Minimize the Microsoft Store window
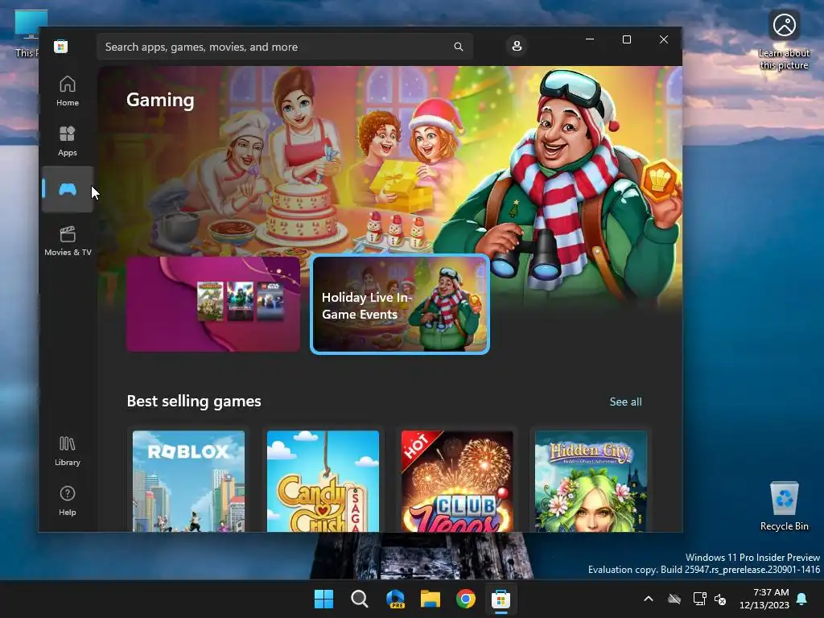This screenshot has width=824, height=618. 590,39
